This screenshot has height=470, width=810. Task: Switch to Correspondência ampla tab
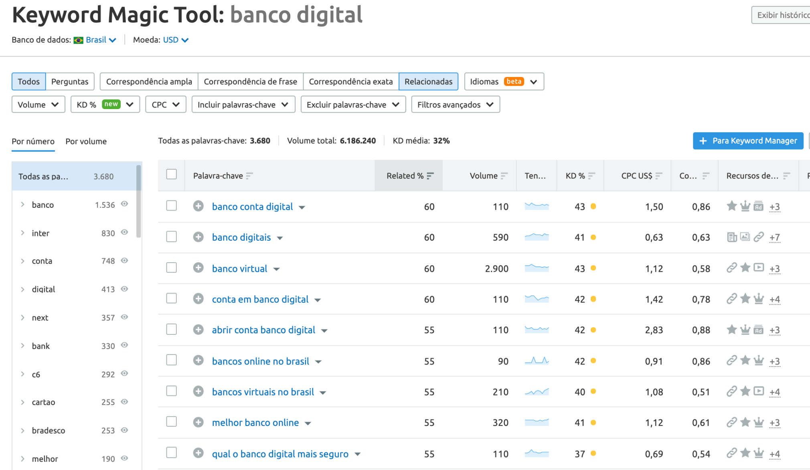149,81
